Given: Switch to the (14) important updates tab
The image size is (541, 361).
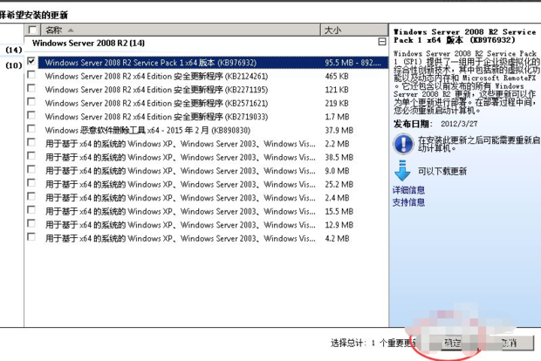Looking at the screenshot, I should tap(14, 50).
